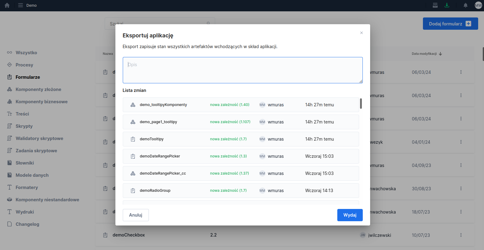484x250 pixels.
Task: Select Słowniki in the sidebar
Action: (x=25, y=163)
